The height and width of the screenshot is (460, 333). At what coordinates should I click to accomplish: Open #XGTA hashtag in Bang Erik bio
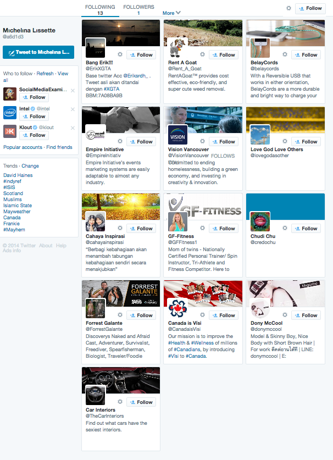point(112,89)
